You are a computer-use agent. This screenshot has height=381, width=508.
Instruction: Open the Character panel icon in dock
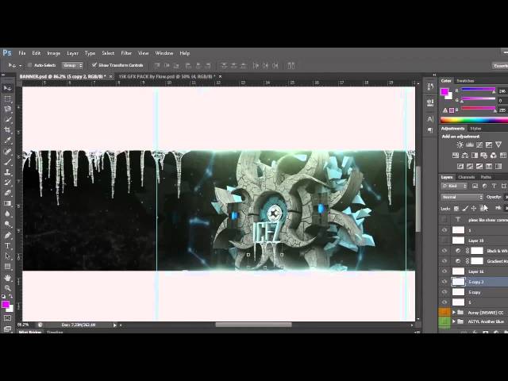point(430,119)
